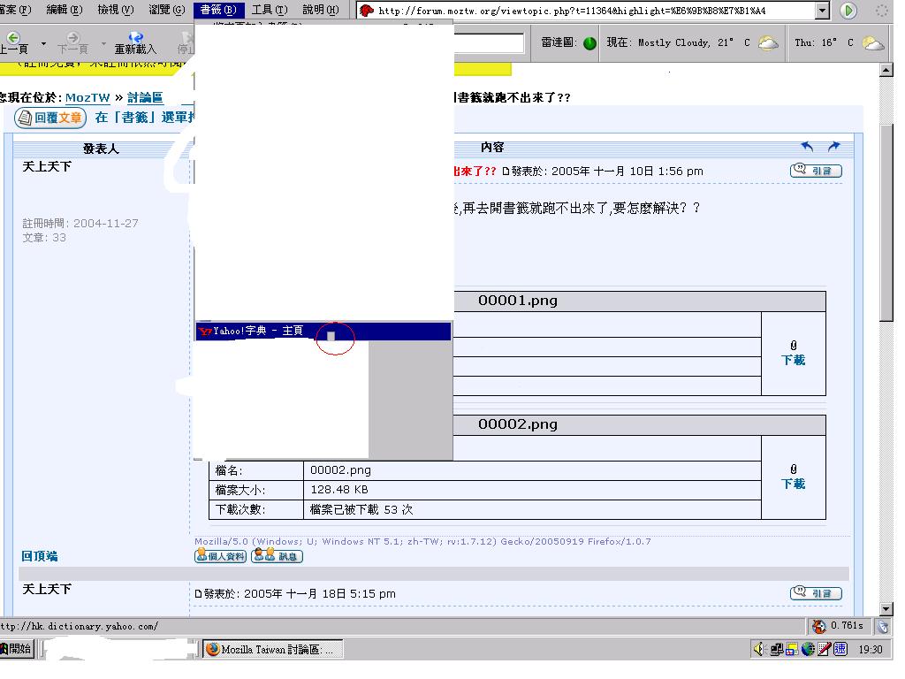The width and height of the screenshot is (905, 679).
Task: Follow the 討論區 breadcrumb link
Action: click(145, 97)
